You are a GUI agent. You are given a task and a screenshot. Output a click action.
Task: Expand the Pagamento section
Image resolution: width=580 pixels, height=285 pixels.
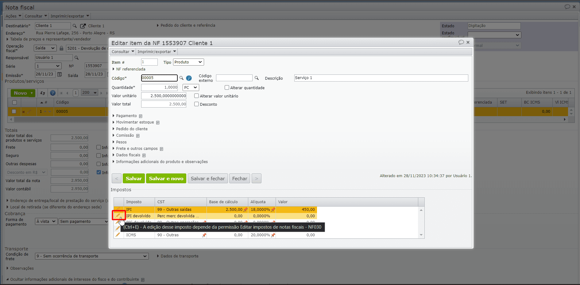pos(125,116)
